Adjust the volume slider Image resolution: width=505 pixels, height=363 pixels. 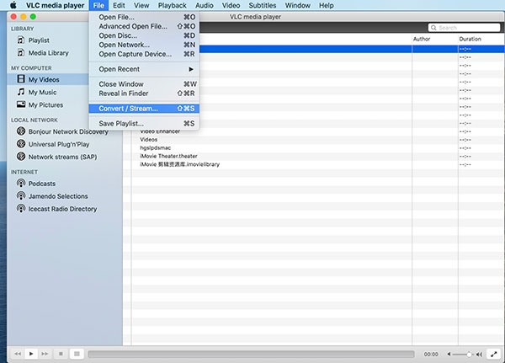pos(462,355)
